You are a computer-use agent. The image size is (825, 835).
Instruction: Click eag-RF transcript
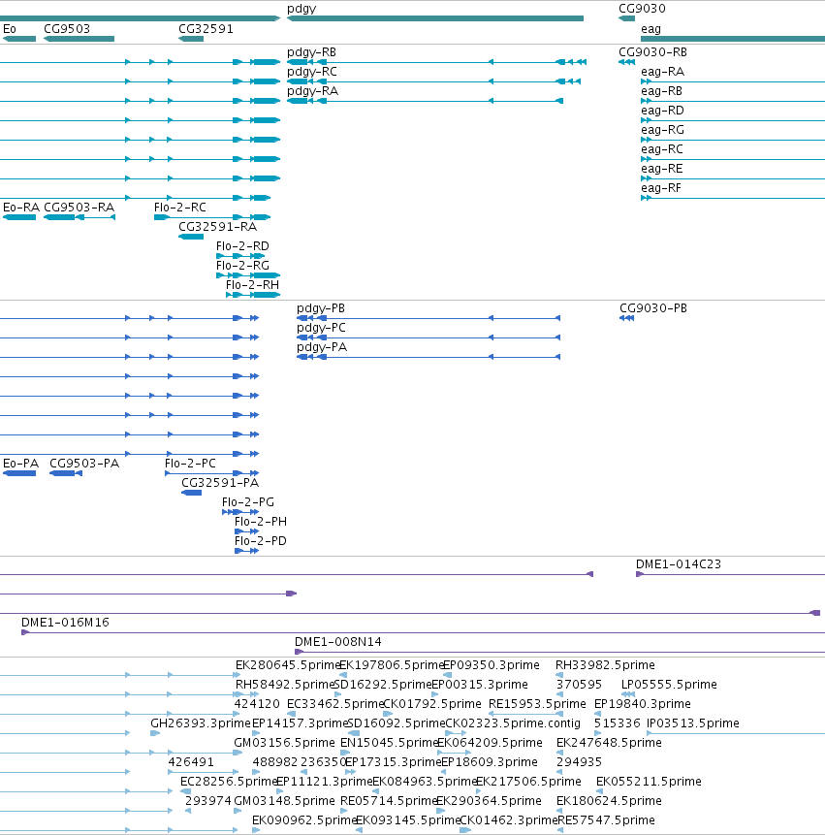pos(733,198)
